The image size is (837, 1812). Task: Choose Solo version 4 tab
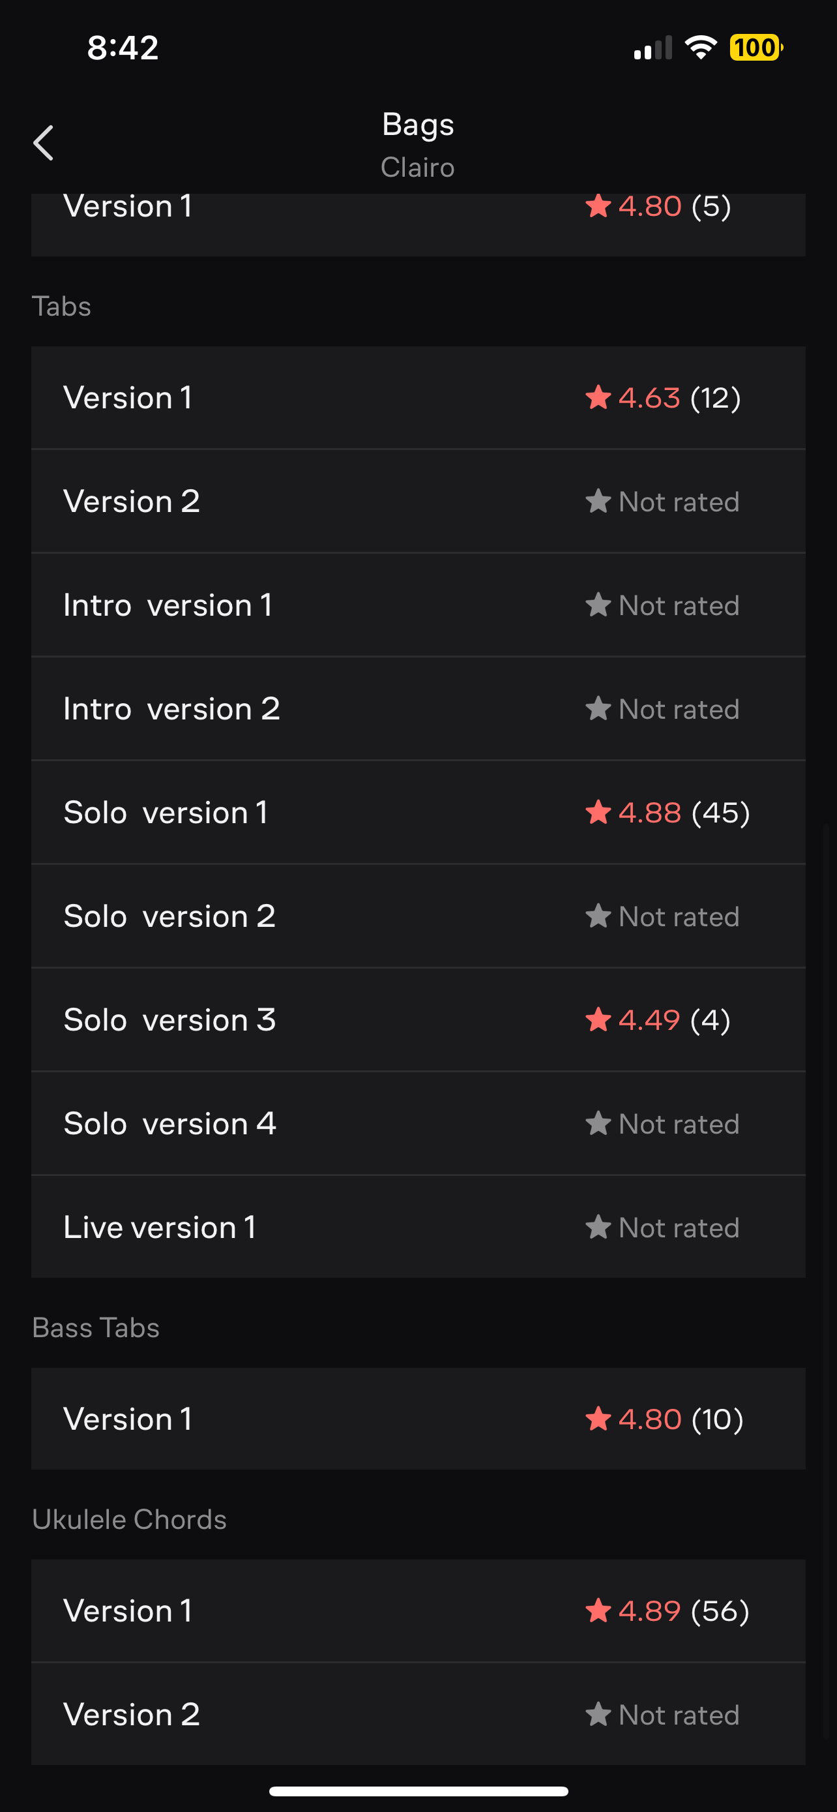418,1123
